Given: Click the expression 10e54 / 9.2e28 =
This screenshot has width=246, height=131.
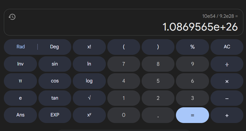Looking at the screenshot, I should point(220,16).
